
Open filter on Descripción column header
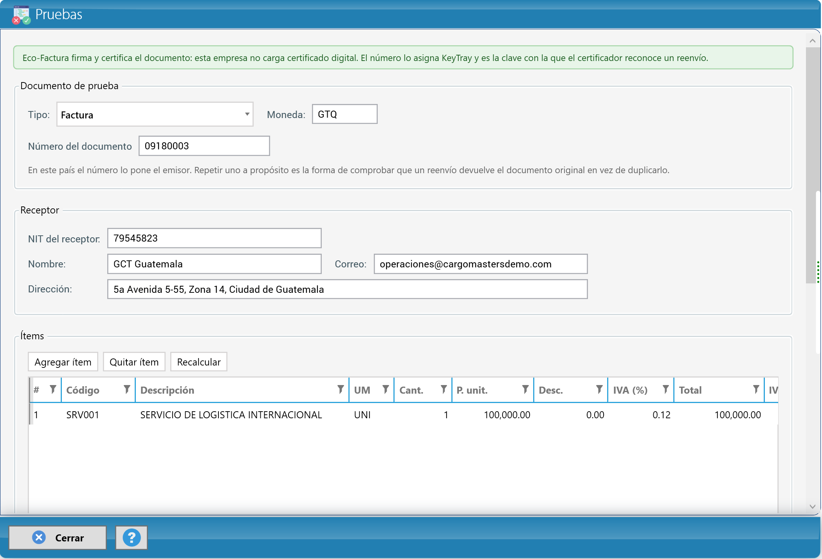[x=341, y=389]
